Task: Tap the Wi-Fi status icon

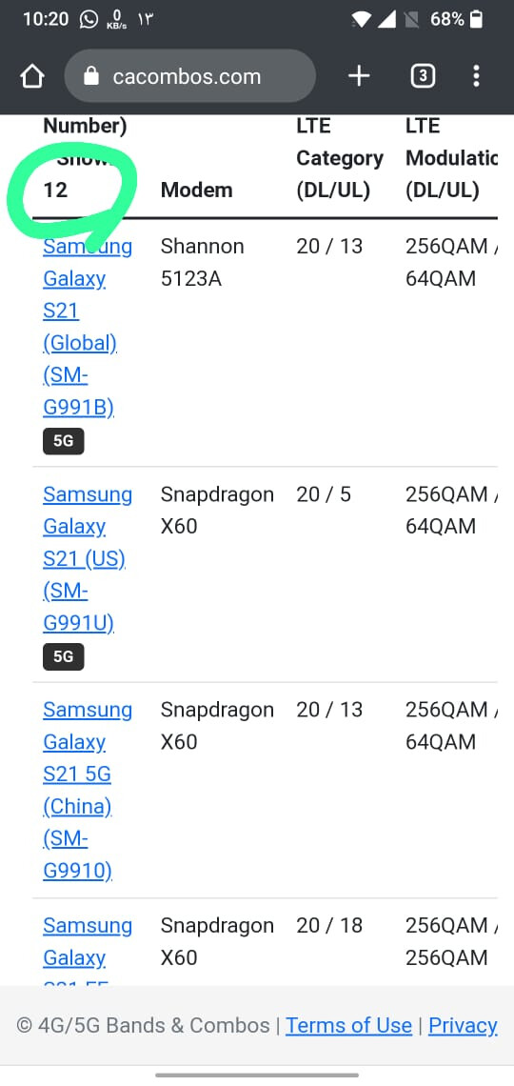Action: pyautogui.click(x=361, y=19)
